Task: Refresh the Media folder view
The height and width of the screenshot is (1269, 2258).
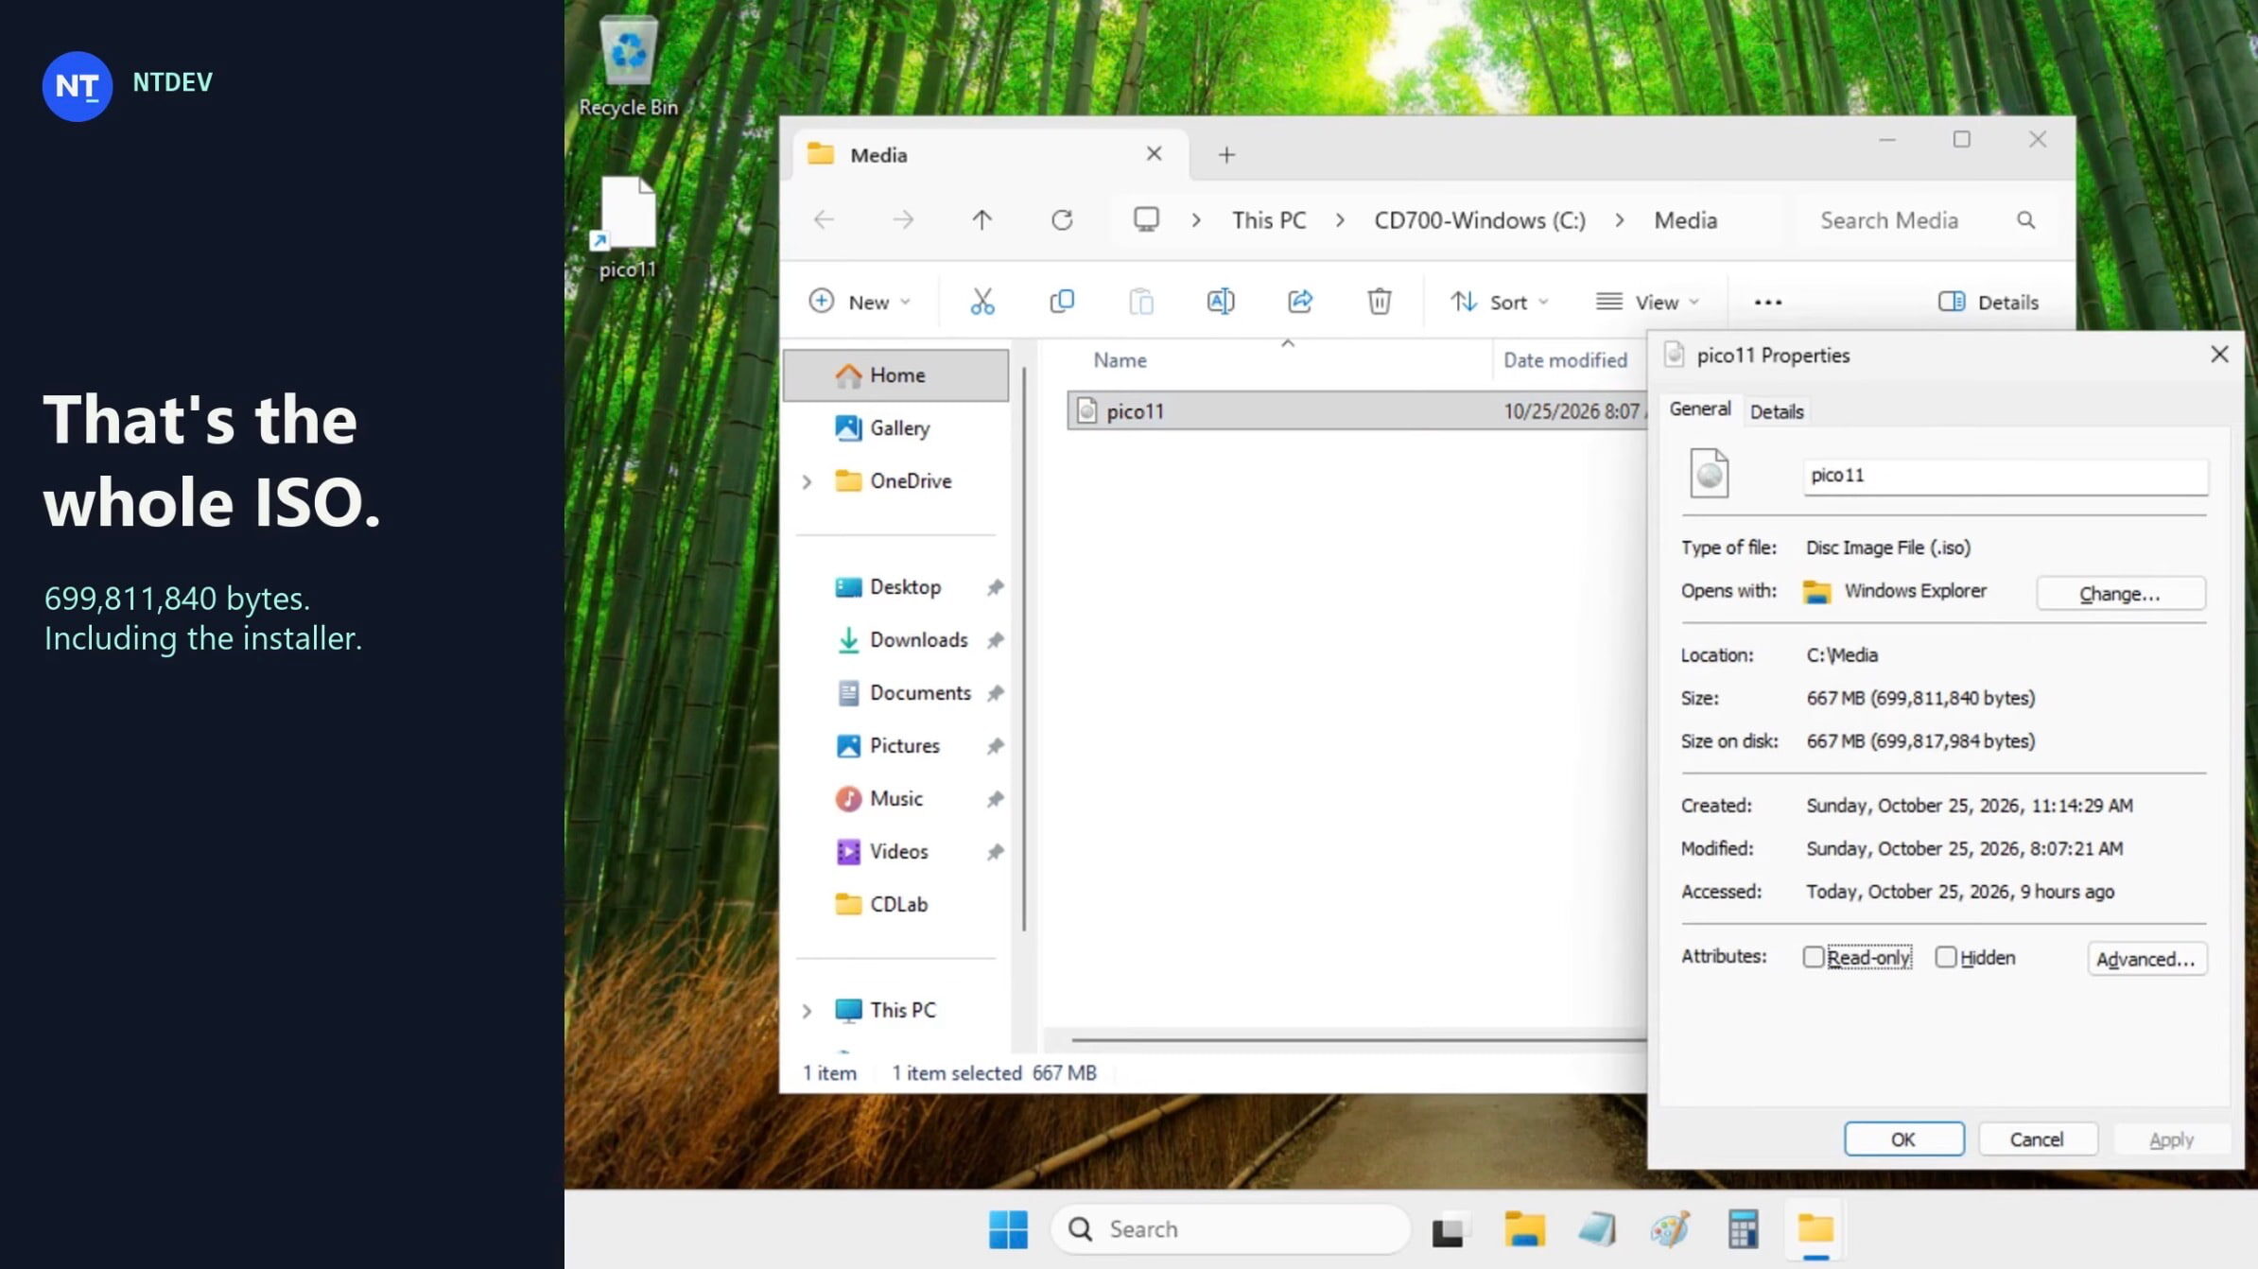Action: click(x=1062, y=220)
